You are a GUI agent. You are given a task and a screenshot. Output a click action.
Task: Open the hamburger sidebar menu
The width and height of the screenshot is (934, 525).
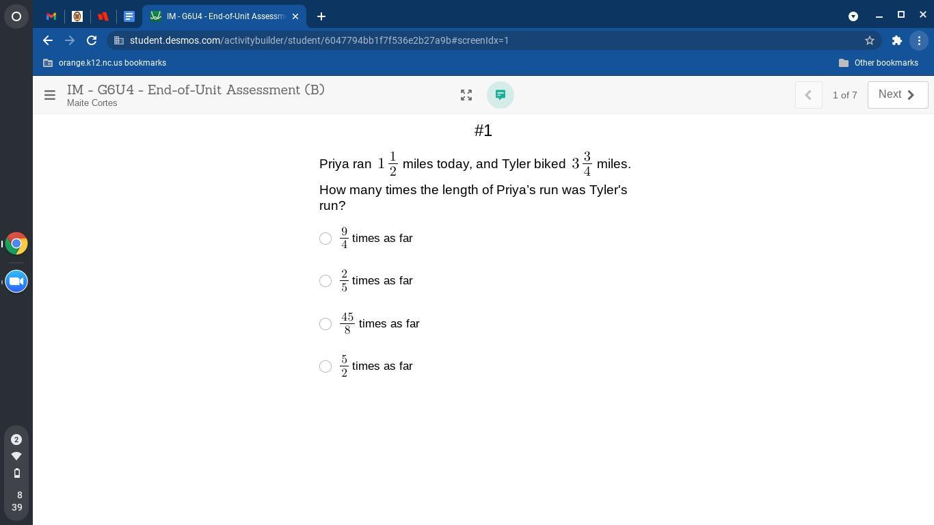(x=50, y=96)
